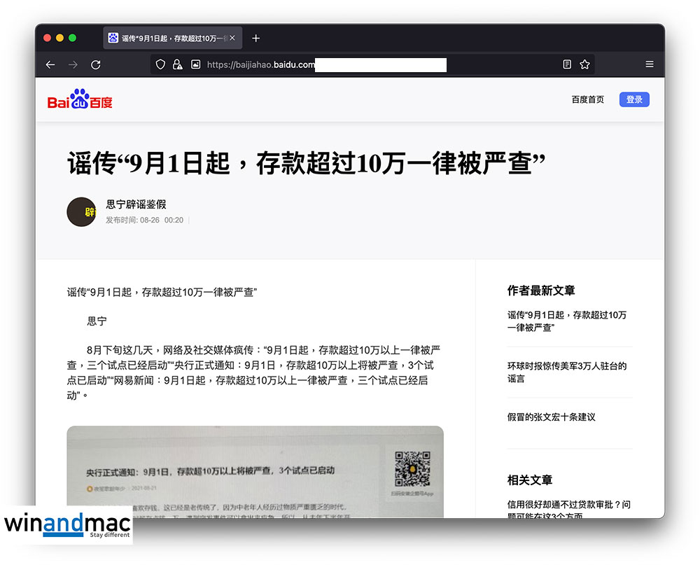Viewport: 700px width, 565px height.
Task: Toggle reader view in the address bar
Action: click(567, 64)
